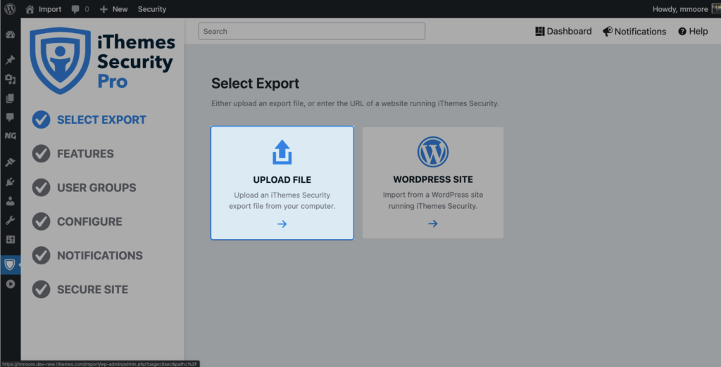The height and width of the screenshot is (367, 721).
Task: Open the Plugins sidebar icon
Action: coord(10,182)
